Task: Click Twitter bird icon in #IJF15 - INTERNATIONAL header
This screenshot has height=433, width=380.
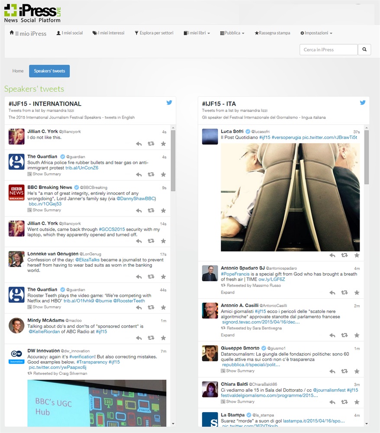Action: point(169,103)
